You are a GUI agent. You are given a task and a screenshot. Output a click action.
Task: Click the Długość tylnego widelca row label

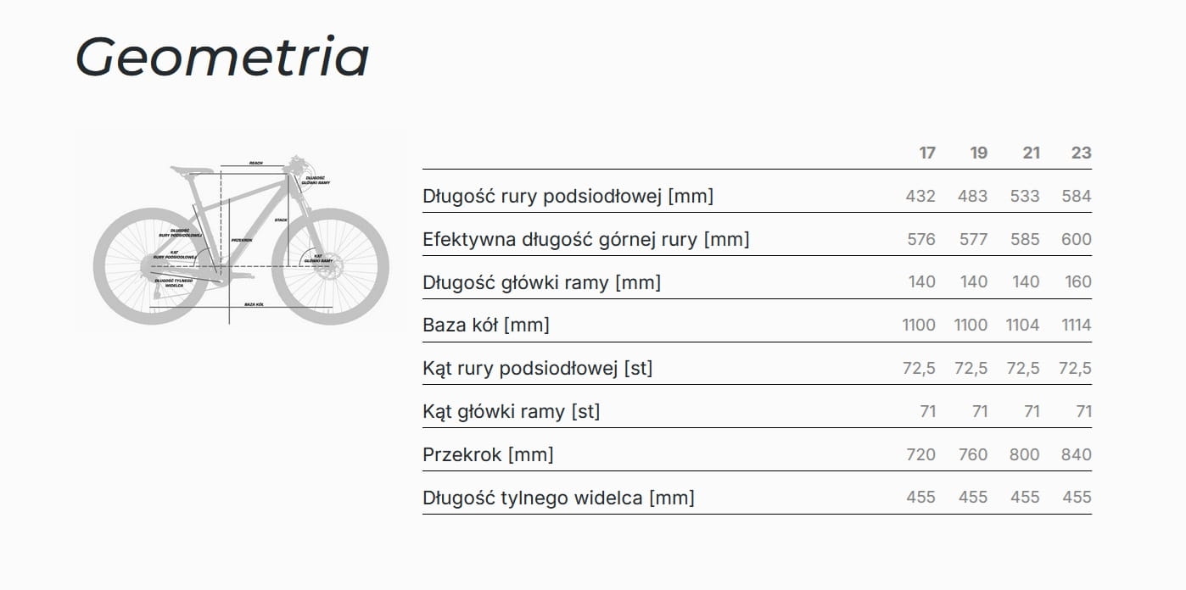click(x=558, y=498)
